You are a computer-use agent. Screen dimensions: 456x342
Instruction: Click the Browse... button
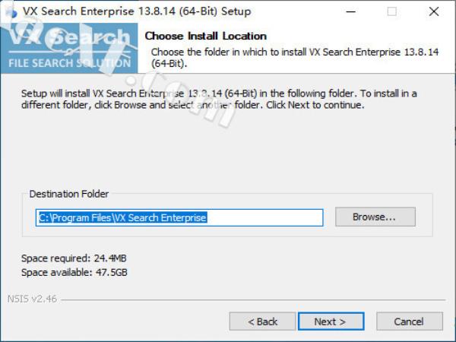(375, 217)
